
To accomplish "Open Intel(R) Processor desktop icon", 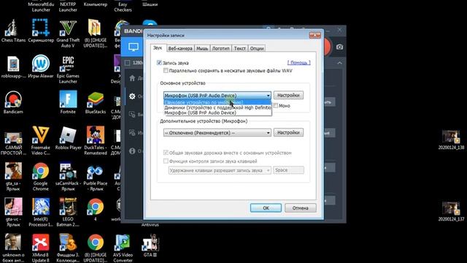I will [41, 213].
